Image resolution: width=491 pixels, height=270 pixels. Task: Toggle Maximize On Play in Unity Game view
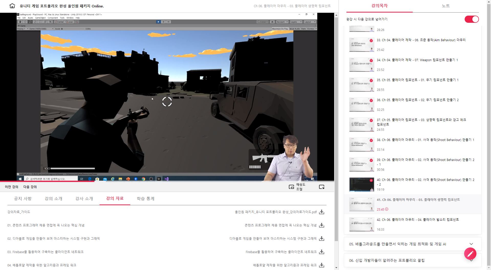[280, 29]
